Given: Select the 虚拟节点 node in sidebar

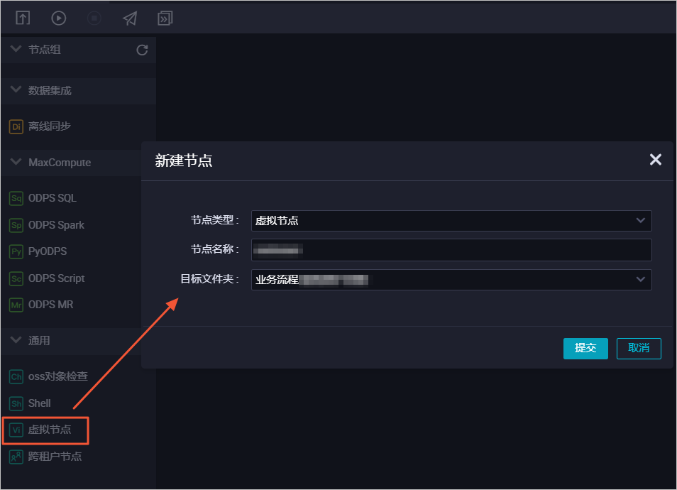Looking at the screenshot, I should (x=40, y=430).
